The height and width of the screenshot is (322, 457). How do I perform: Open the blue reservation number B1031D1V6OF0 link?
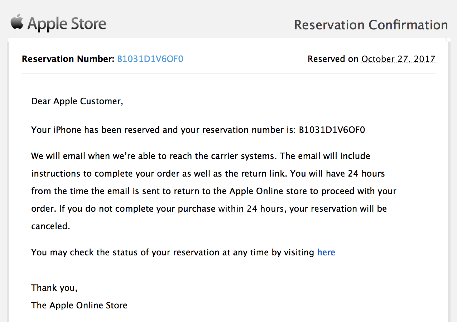click(150, 59)
